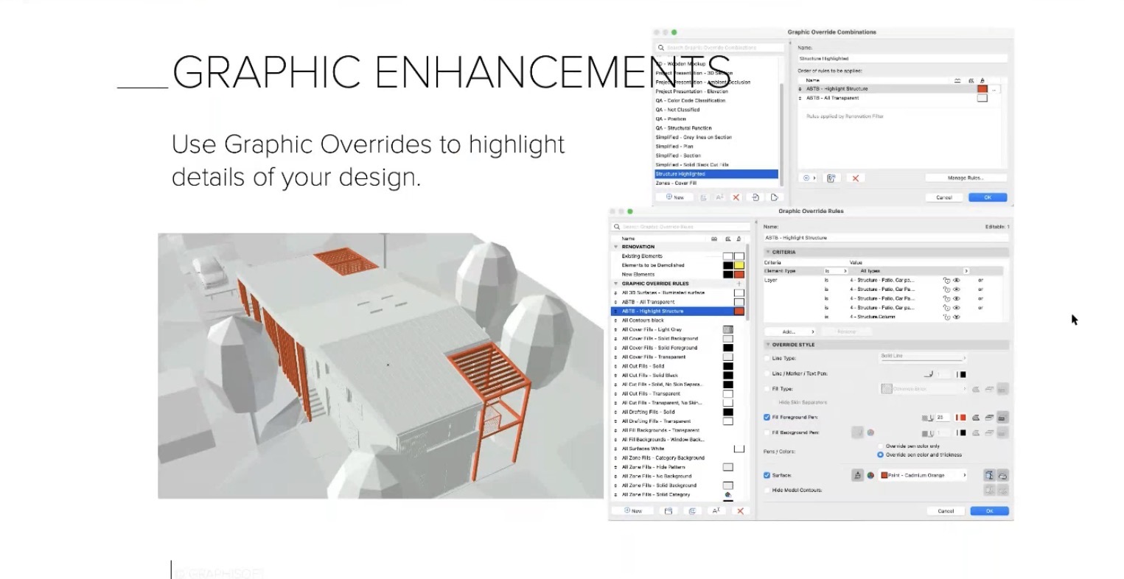Collapse the CRITERIA section
1124x579 pixels.
(767, 252)
